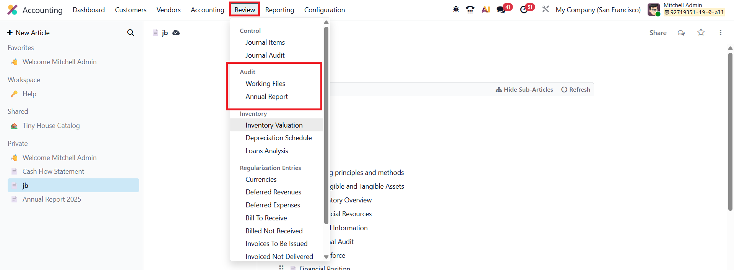Open the activities clock with 51 pending
The width and height of the screenshot is (734, 270).
[524, 10]
